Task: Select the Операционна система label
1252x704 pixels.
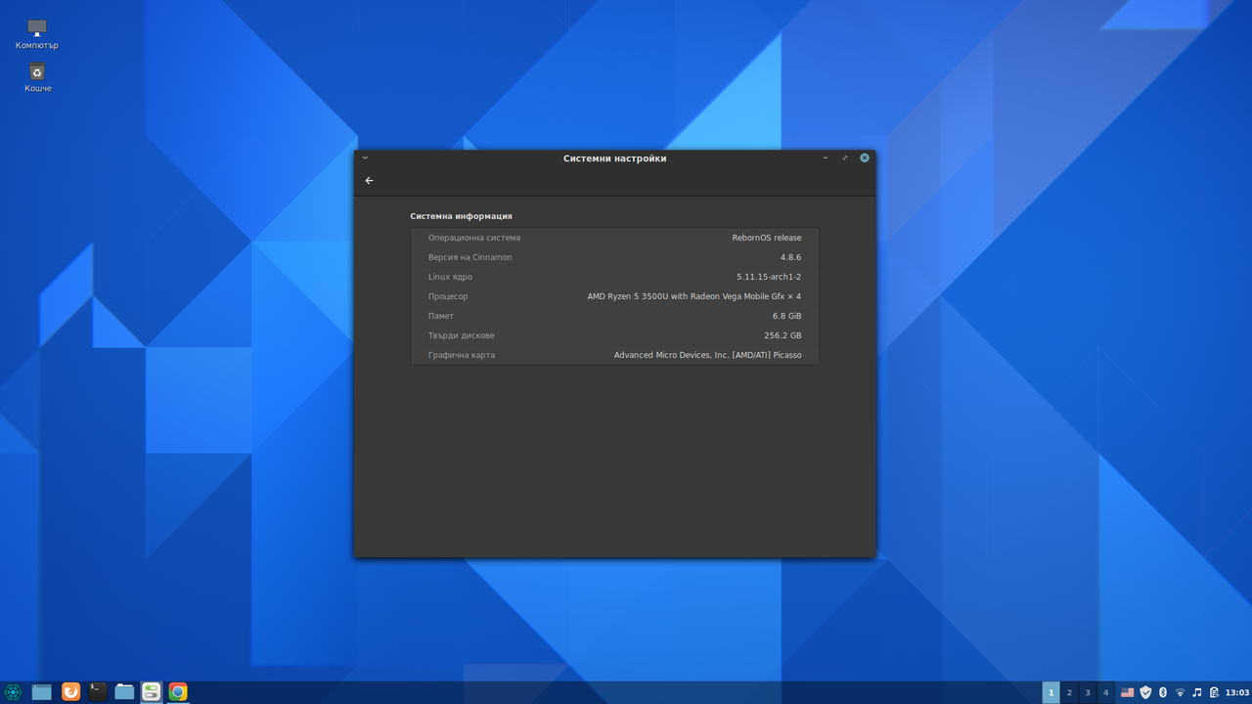Action: (474, 238)
